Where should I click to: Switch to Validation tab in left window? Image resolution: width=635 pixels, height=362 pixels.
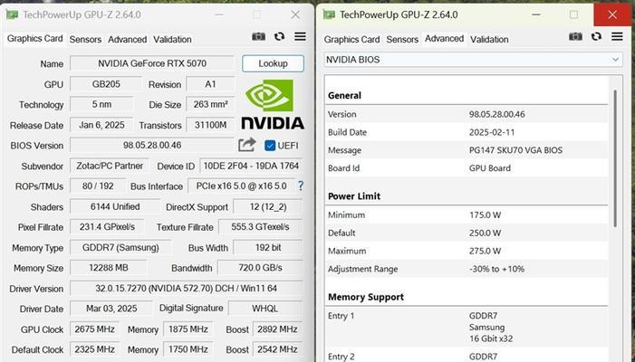coord(172,39)
